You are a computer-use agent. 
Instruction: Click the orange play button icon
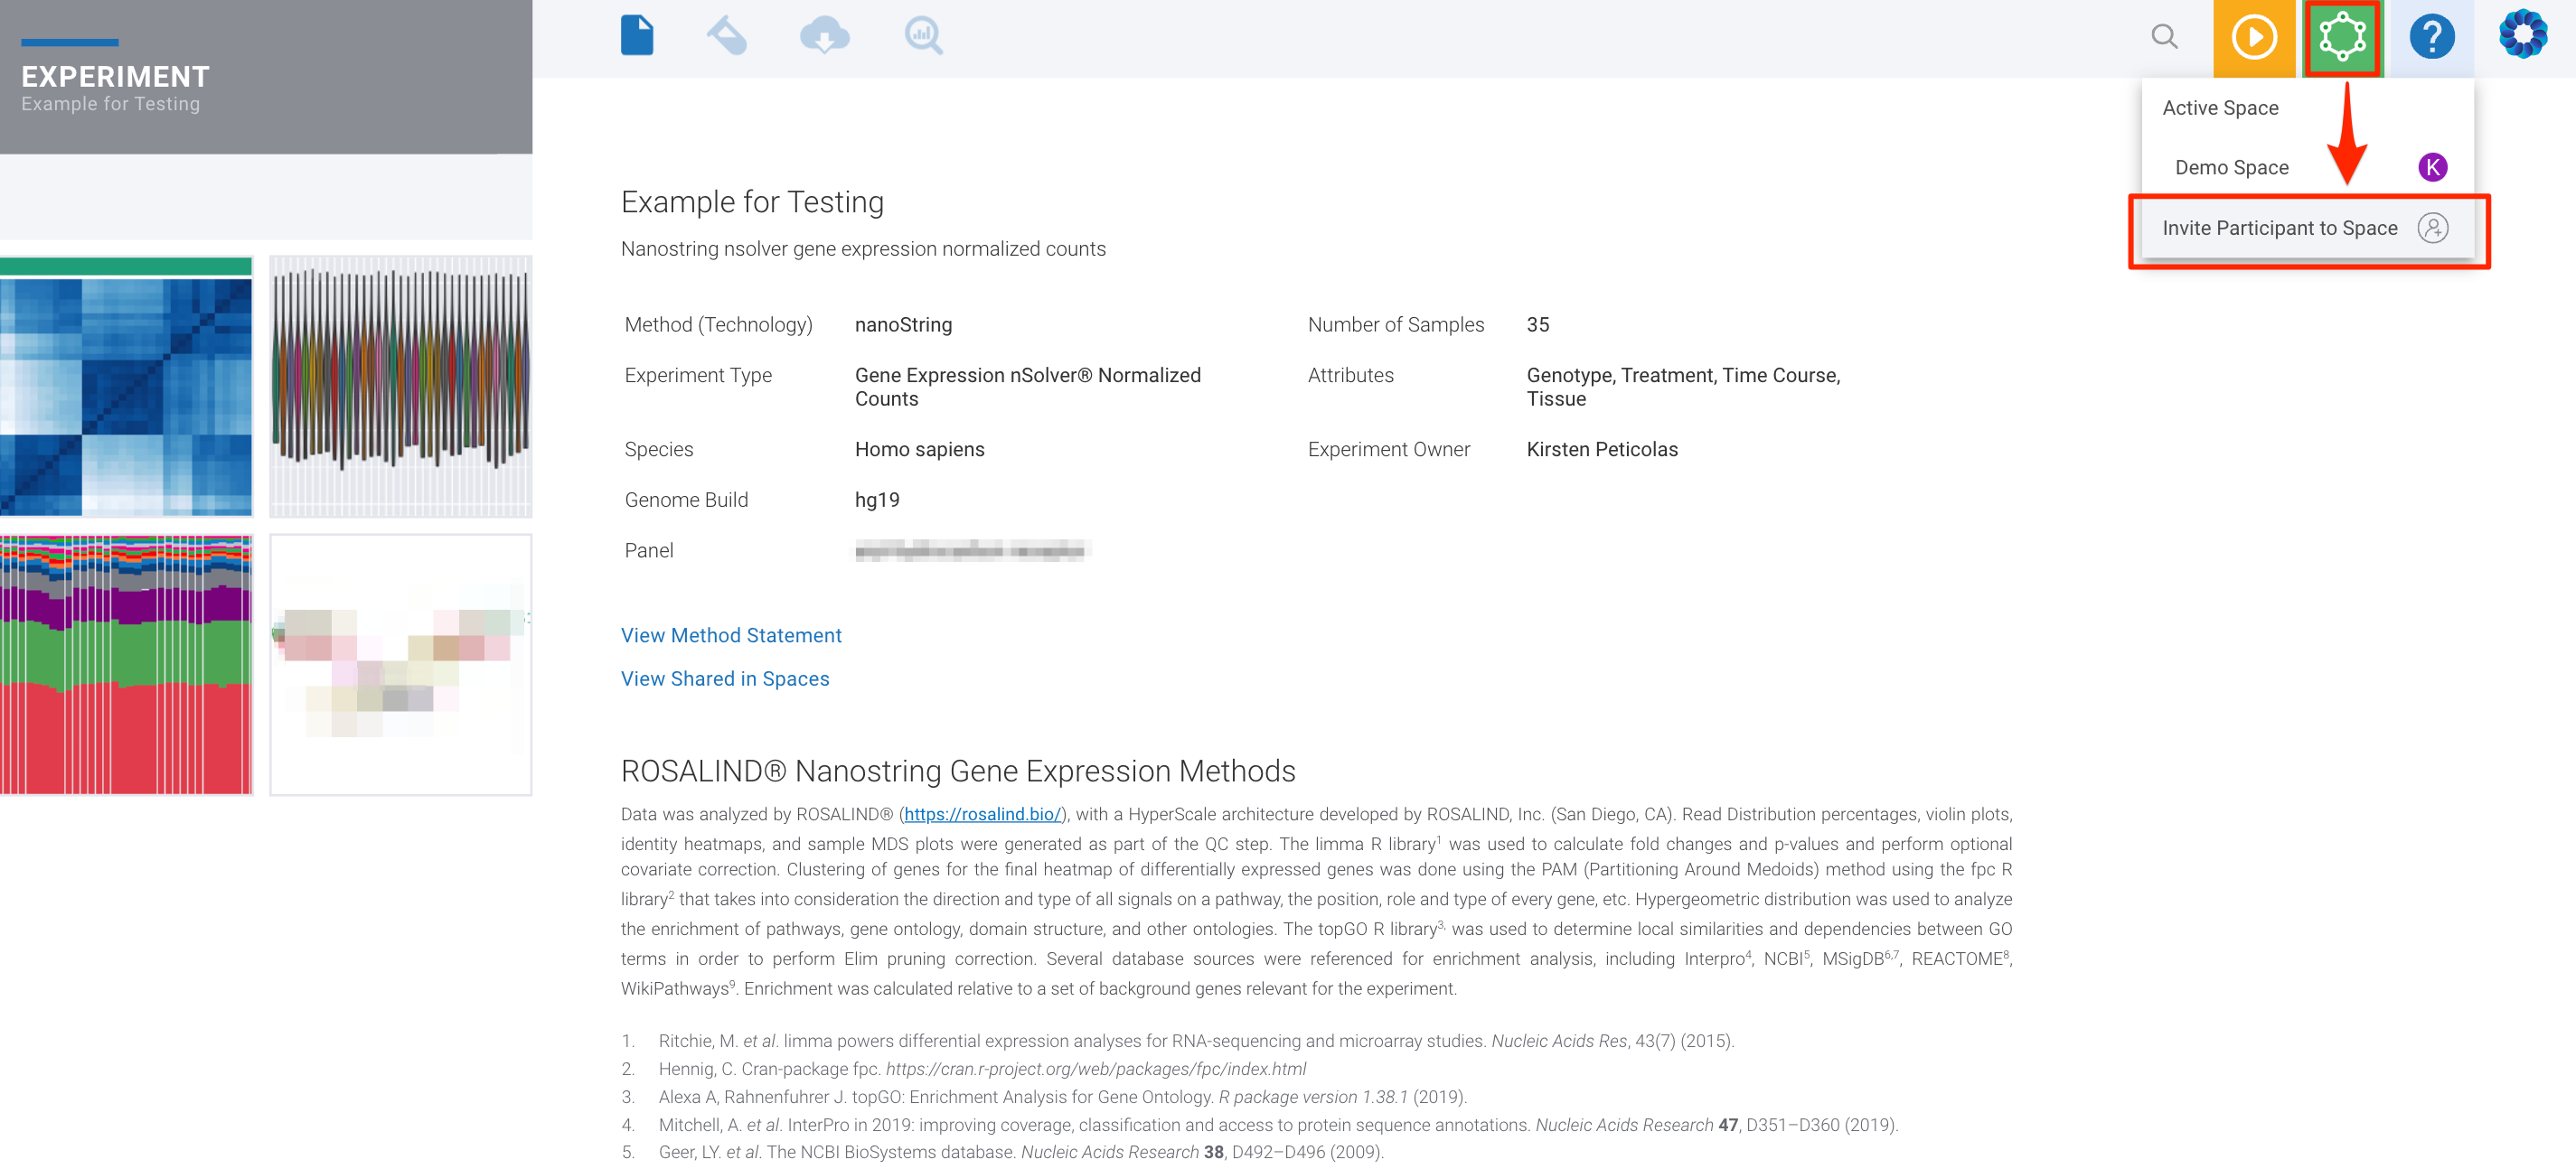point(2254,38)
